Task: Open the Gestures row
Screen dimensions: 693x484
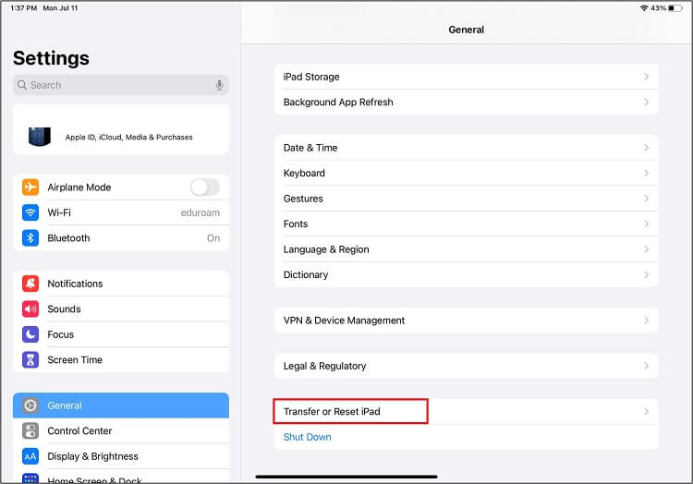Action: pyautogui.click(x=467, y=199)
